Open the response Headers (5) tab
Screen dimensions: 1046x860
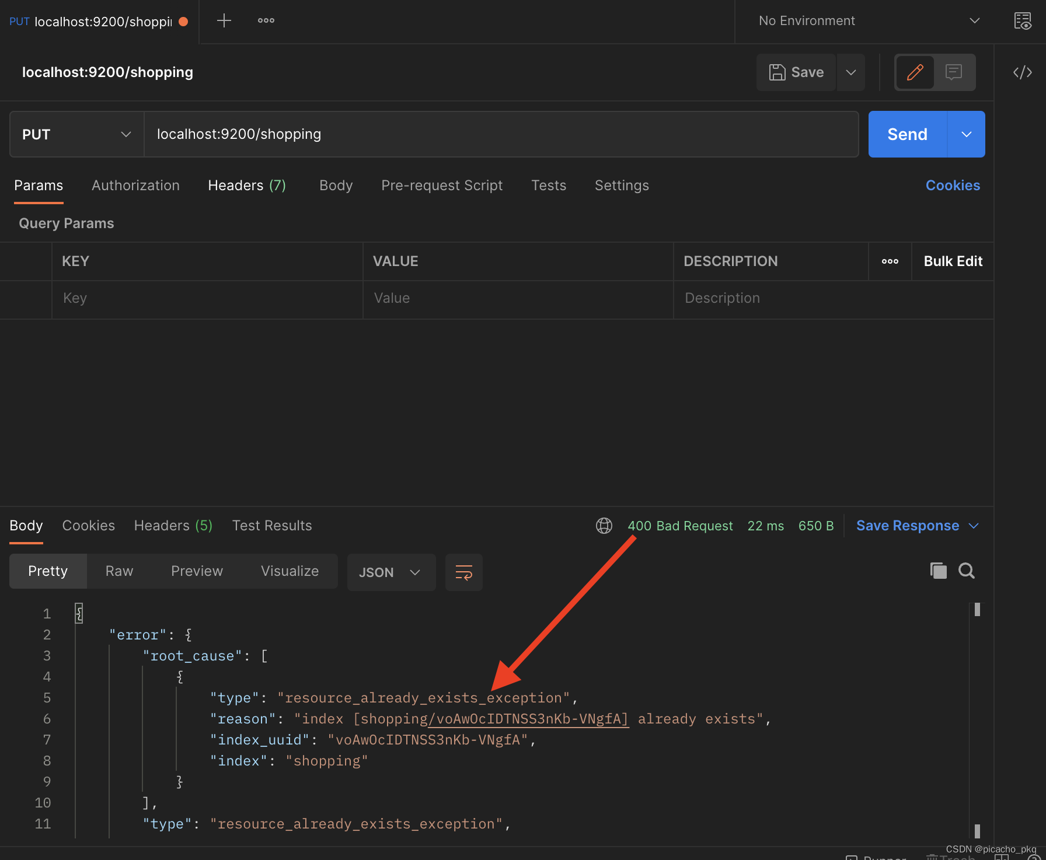coord(173,526)
